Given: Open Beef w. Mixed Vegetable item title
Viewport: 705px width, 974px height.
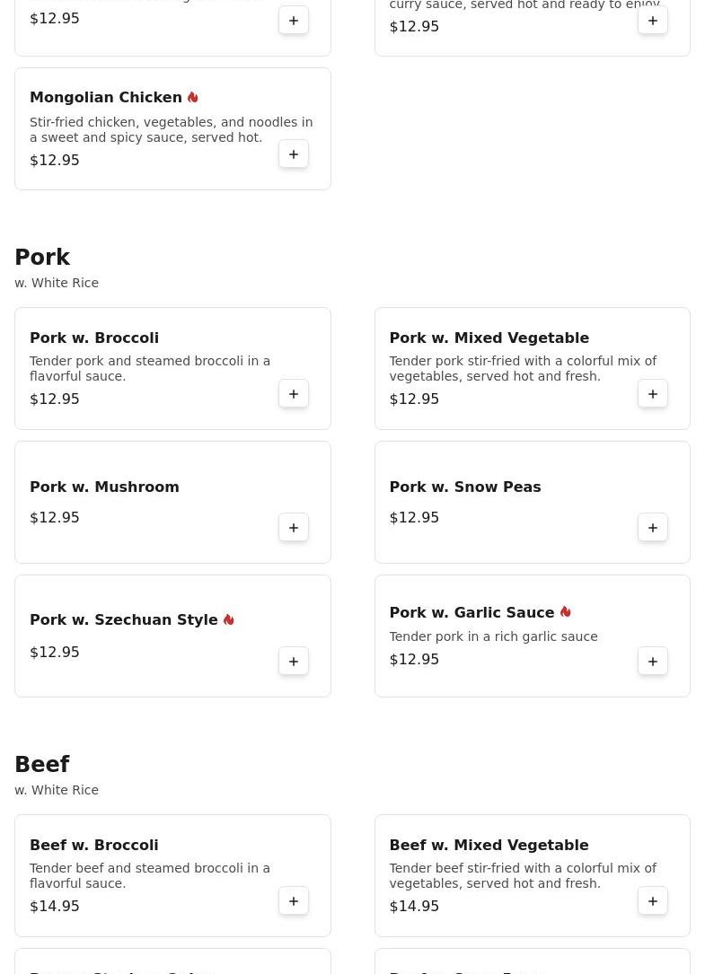Looking at the screenshot, I should click(489, 845).
